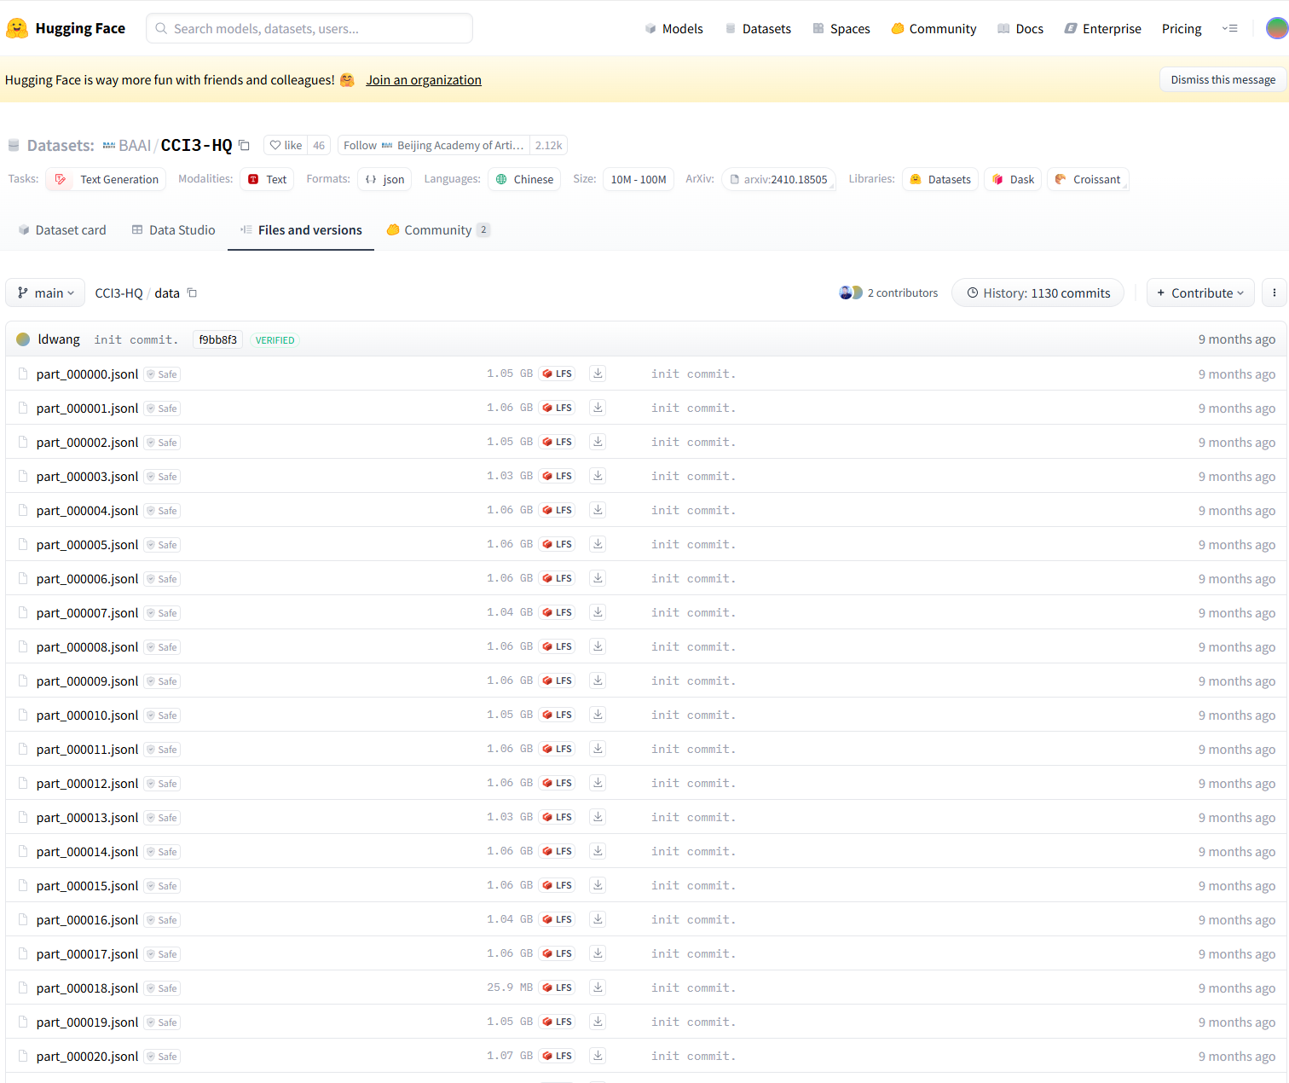Download part_000011.jsonl file
This screenshot has width=1289, height=1083.
[x=598, y=749]
